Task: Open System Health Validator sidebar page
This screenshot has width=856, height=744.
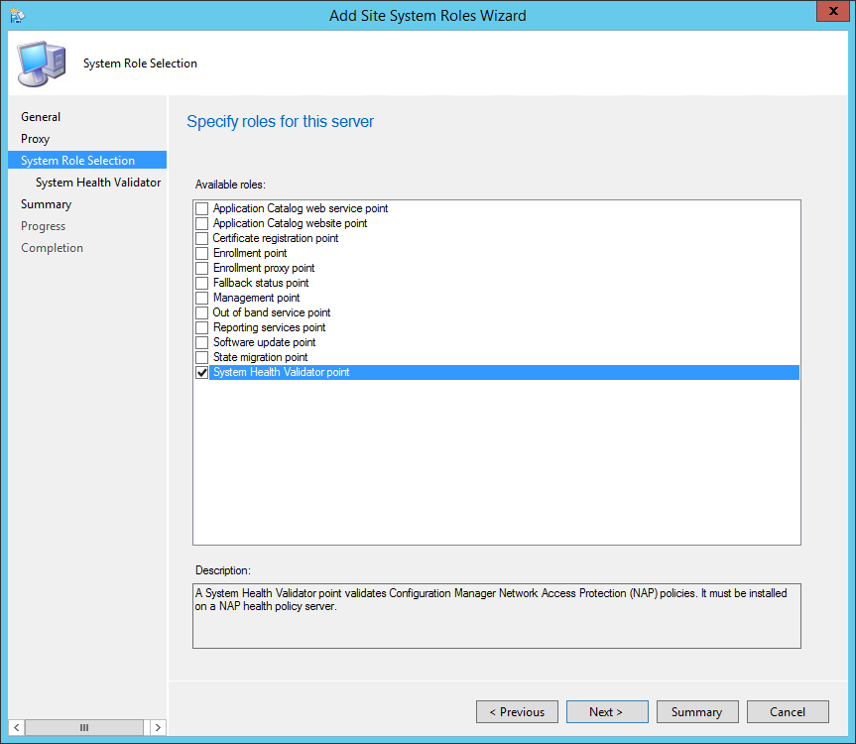Action: (98, 183)
